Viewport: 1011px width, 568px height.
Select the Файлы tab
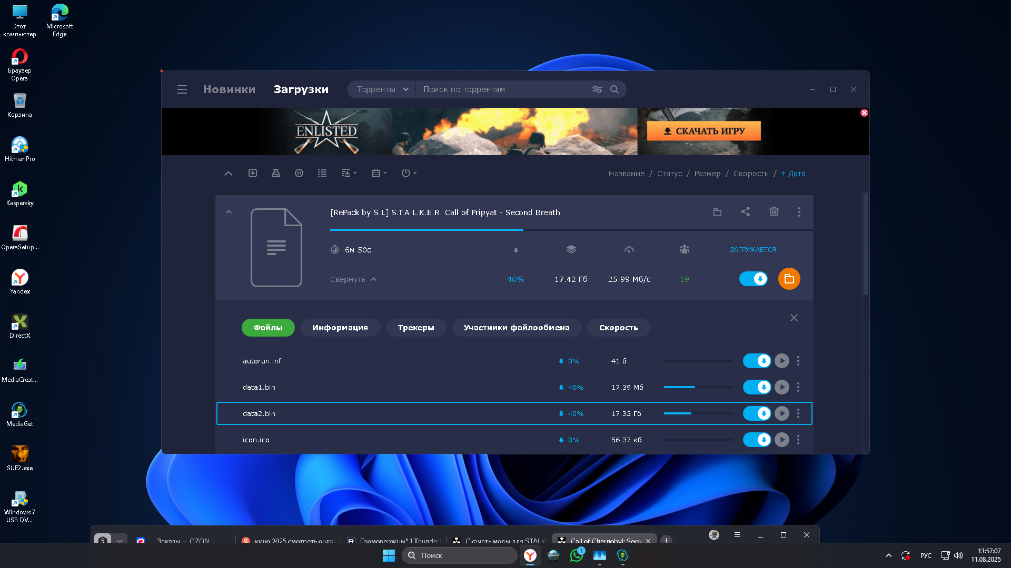(268, 328)
